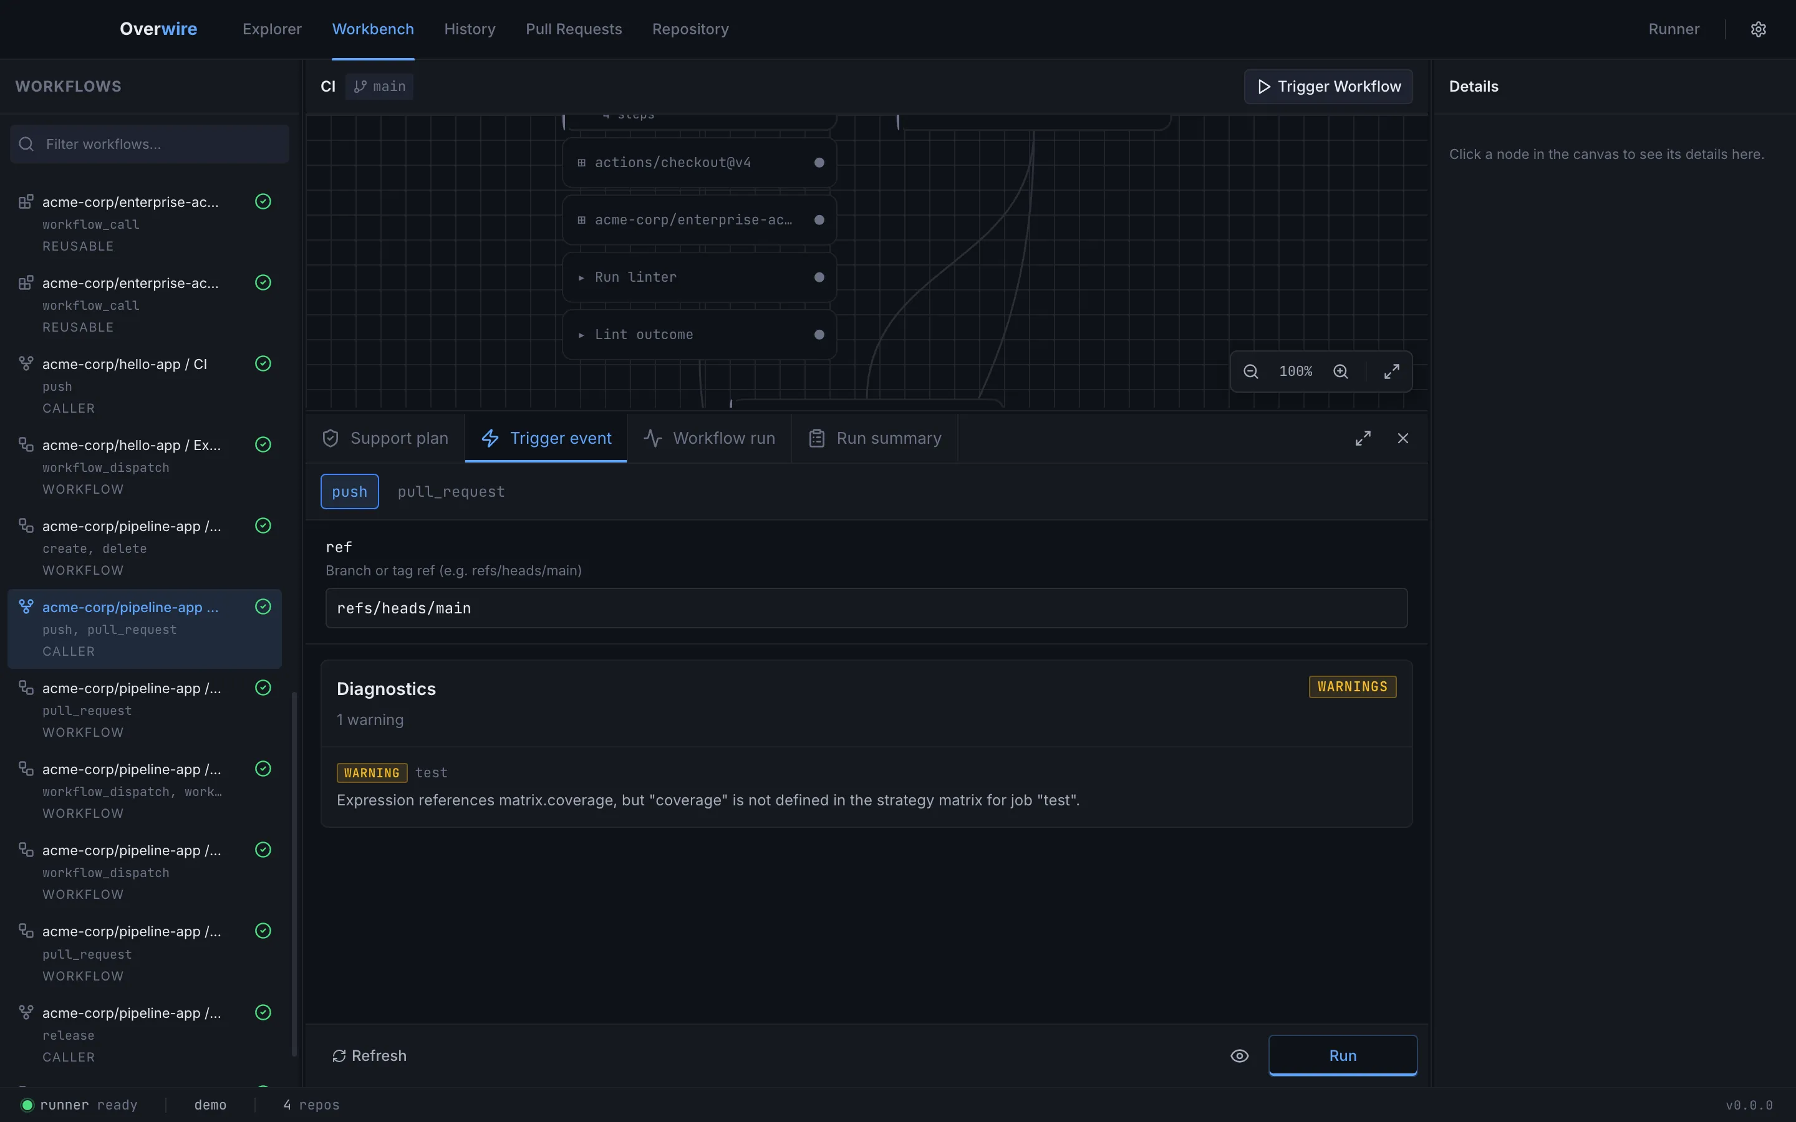Click the 100% zoom level text
1796x1122 pixels.
pyautogui.click(x=1296, y=371)
